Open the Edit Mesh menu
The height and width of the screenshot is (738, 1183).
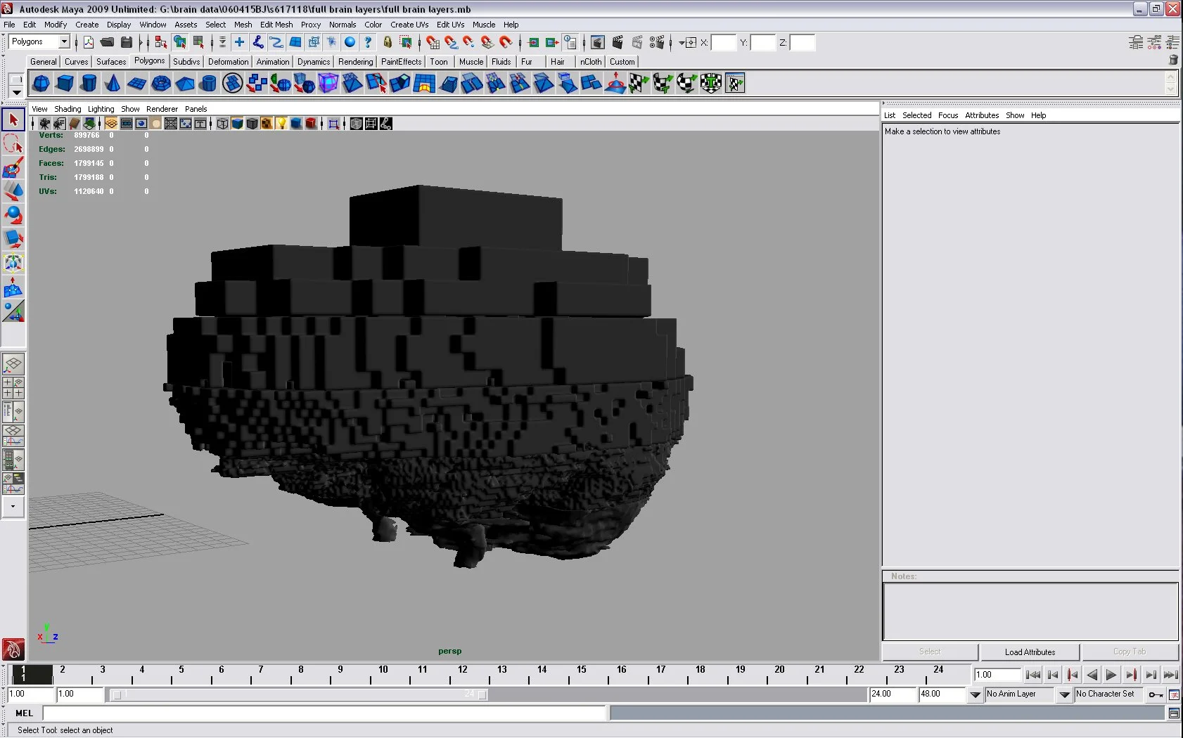(276, 25)
